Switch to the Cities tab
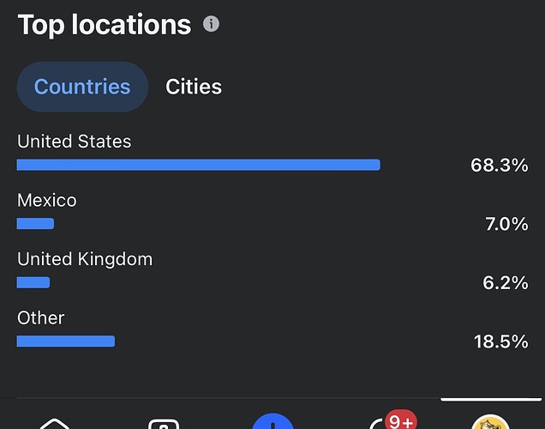The image size is (545, 429). pos(194,87)
